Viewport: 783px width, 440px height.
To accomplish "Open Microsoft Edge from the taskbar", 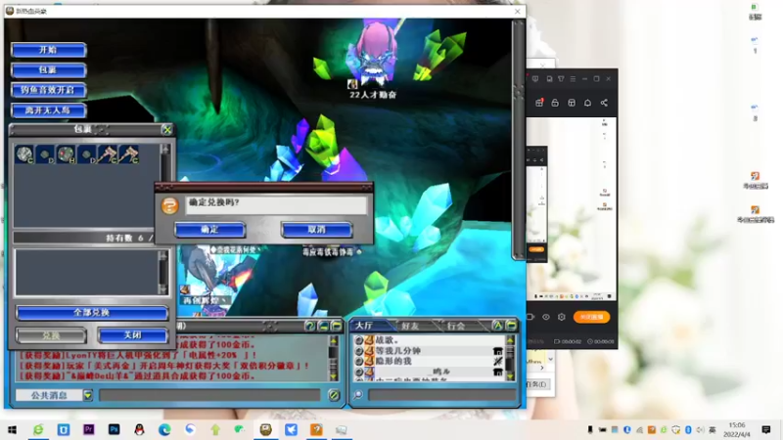I will pos(164,429).
